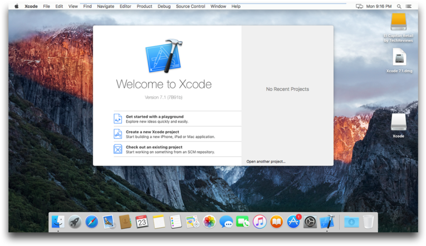Image resolution: width=426 pixels, height=246 pixels.
Task: Open Photos pinwheel icon in Dock
Action: click(209, 222)
